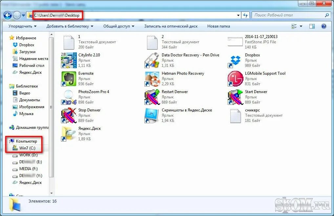This screenshot has height=216, width=334.
Task: Toggle the preview pane icon
Action: tap(312, 26)
